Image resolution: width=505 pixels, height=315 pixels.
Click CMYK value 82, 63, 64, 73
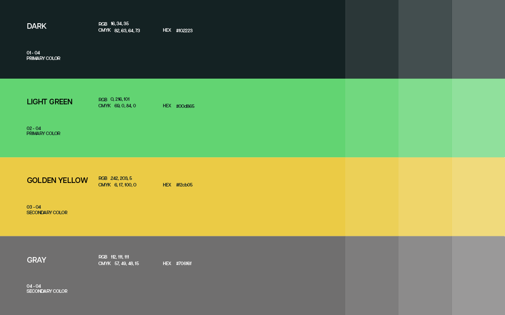tap(127, 31)
